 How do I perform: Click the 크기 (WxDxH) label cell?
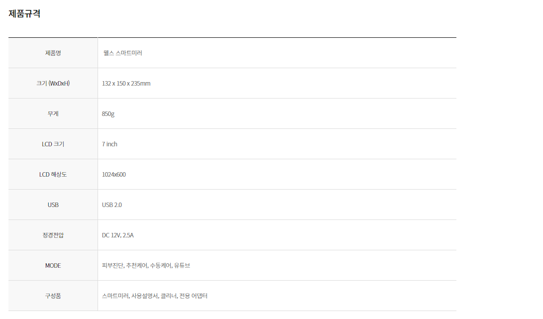point(53,83)
